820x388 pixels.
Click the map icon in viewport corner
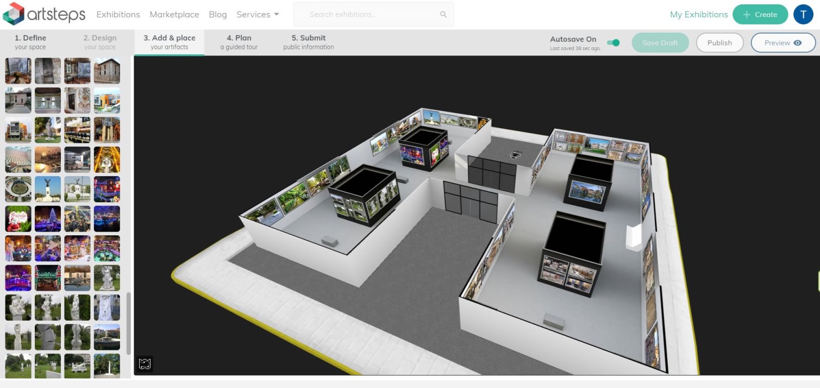(144, 364)
